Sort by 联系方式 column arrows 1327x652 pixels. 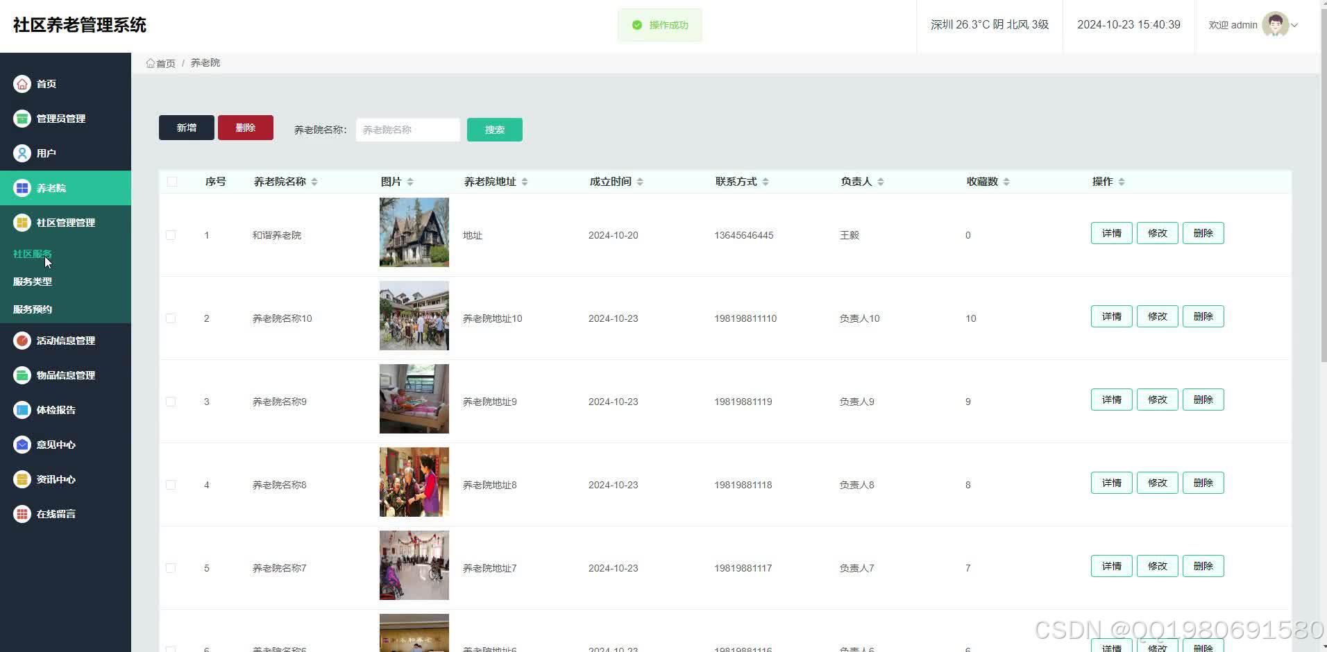click(766, 182)
